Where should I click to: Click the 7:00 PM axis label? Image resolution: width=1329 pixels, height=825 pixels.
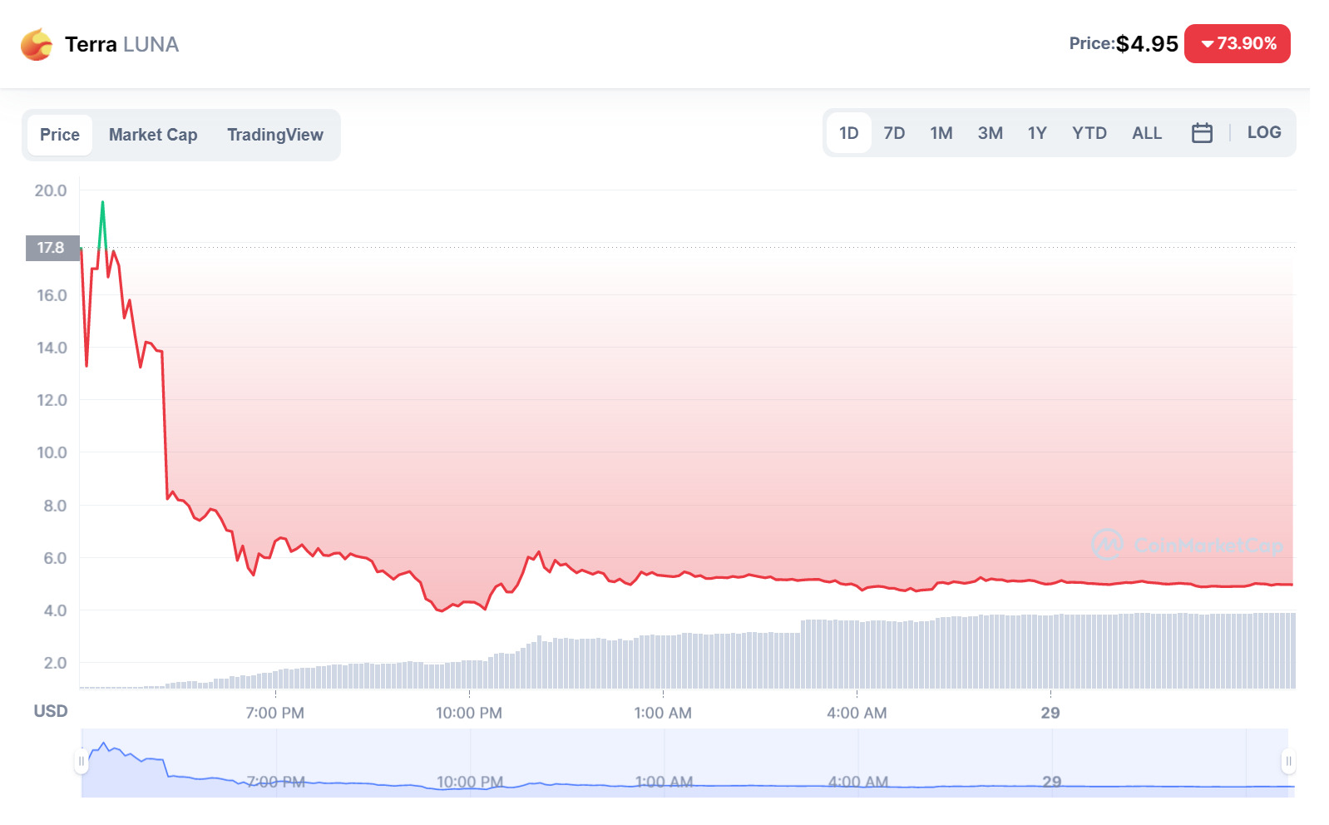(275, 713)
